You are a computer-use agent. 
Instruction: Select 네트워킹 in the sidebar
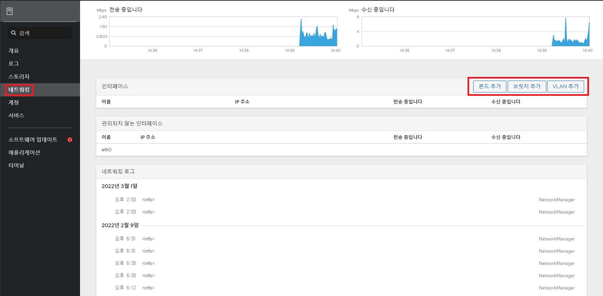40,89
